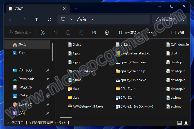Toggle the 詳細 details pane
The image size is (194, 129).
click(x=178, y=32)
